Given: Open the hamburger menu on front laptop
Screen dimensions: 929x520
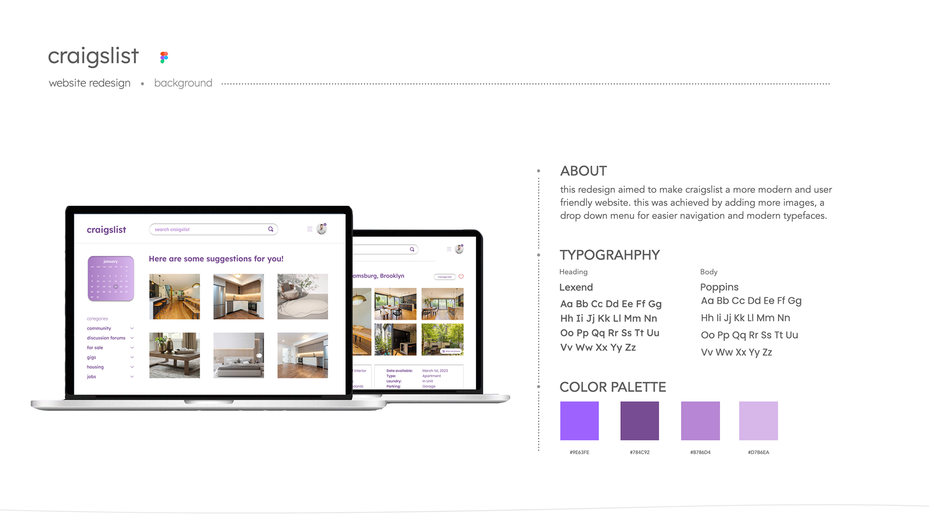Looking at the screenshot, I should [310, 229].
